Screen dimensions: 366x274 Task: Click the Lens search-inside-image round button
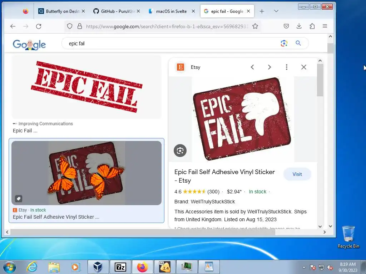180,151
